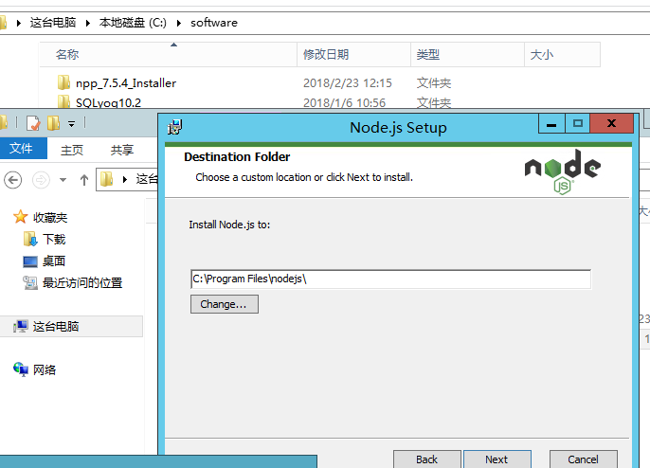The height and width of the screenshot is (468, 650).
Task: Click Explorer back navigation arrow
Action: click(13, 180)
